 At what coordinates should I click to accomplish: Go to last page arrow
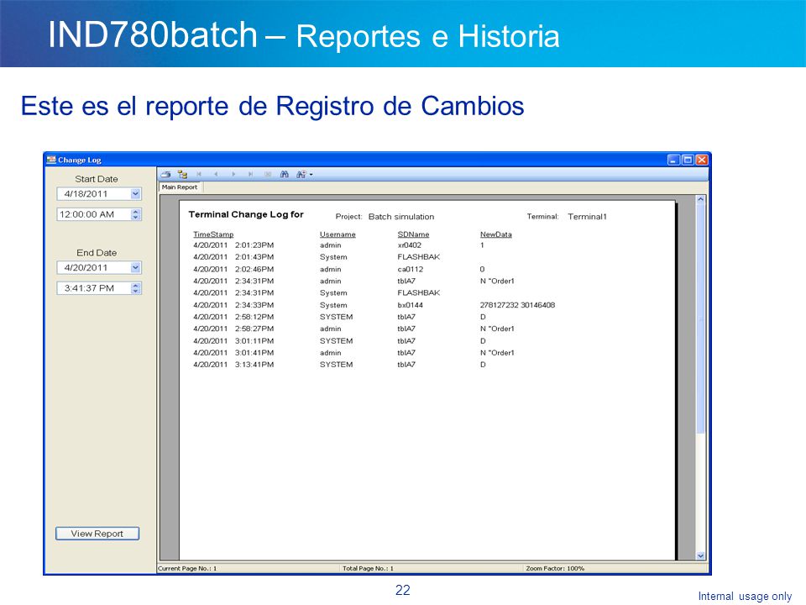click(250, 175)
